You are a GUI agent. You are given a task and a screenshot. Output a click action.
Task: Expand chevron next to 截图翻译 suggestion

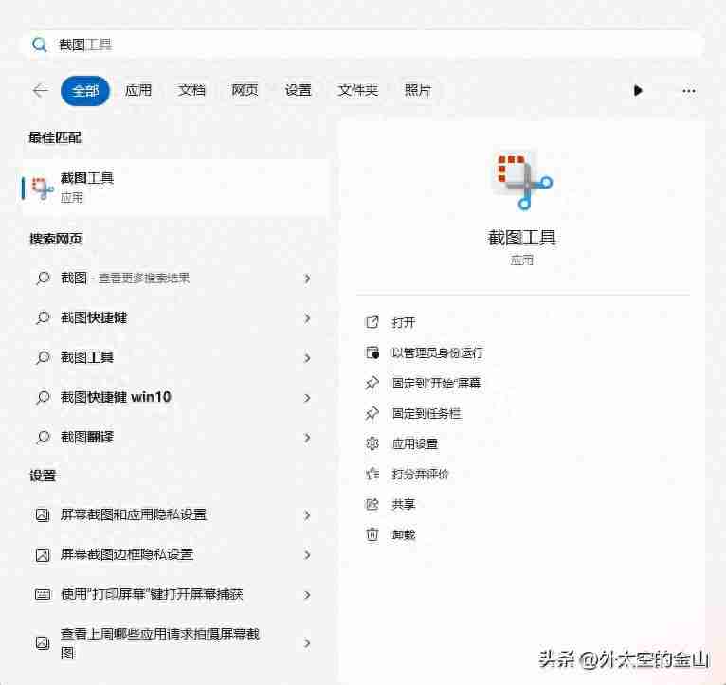pos(307,438)
